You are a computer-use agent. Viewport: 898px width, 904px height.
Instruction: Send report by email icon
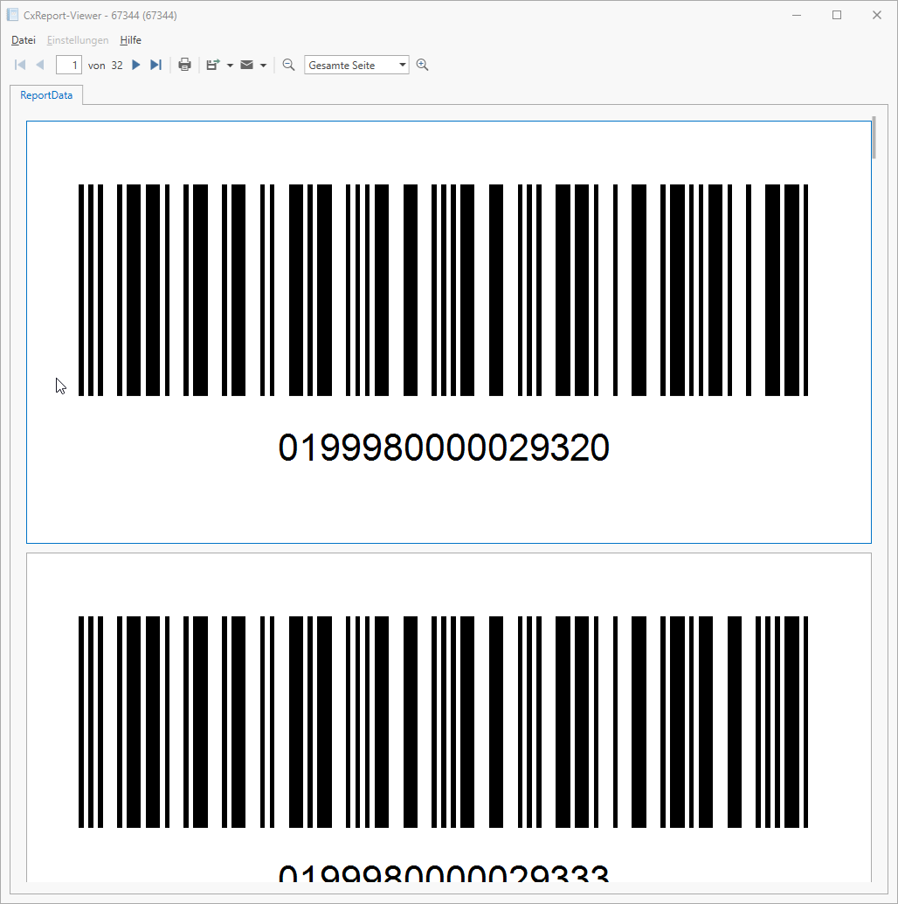click(x=246, y=66)
